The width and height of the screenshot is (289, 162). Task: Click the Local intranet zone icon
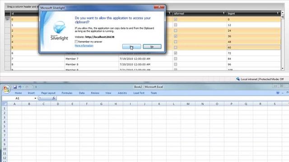click(x=238, y=79)
